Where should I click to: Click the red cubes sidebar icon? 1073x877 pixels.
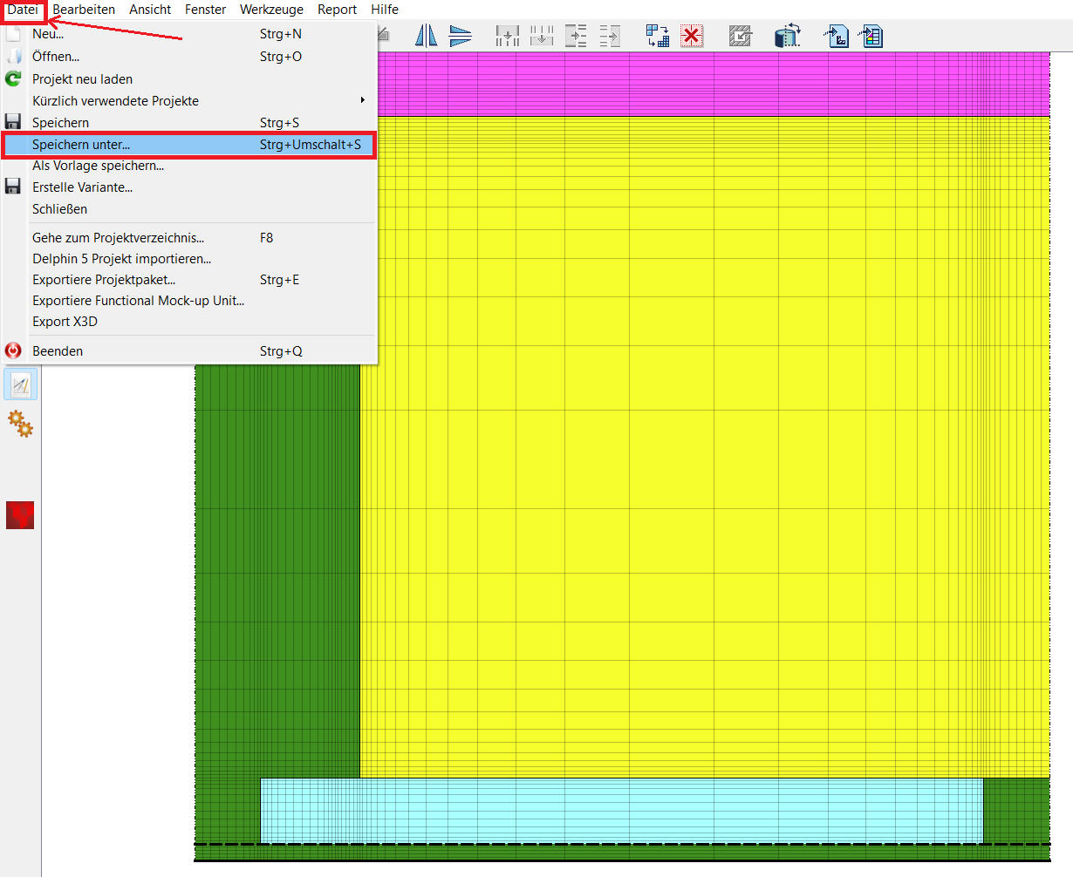[20, 515]
